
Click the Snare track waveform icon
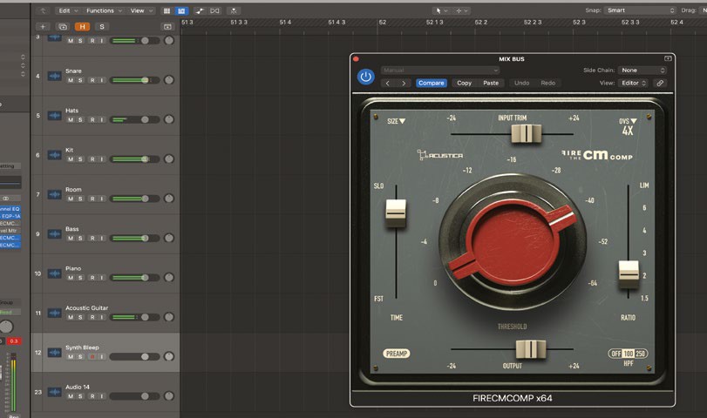click(55, 76)
